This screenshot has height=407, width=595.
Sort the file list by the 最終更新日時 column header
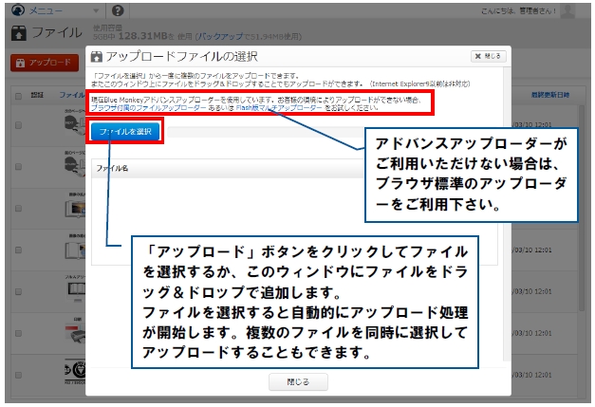click(x=550, y=95)
